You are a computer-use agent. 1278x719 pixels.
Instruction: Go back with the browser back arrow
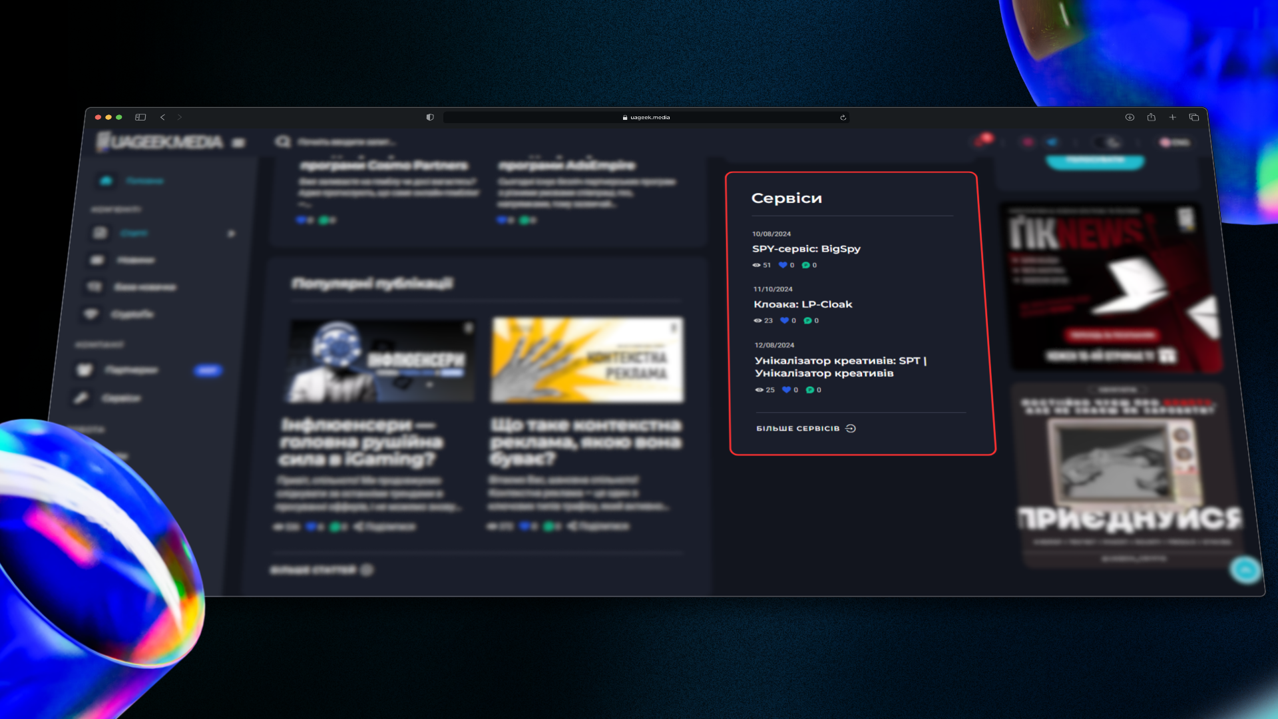coord(162,117)
